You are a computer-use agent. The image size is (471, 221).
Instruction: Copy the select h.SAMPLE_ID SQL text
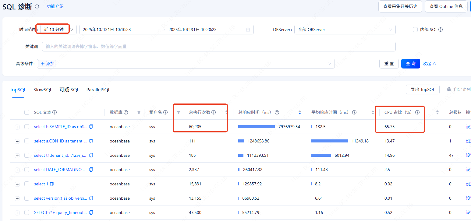coord(91,127)
